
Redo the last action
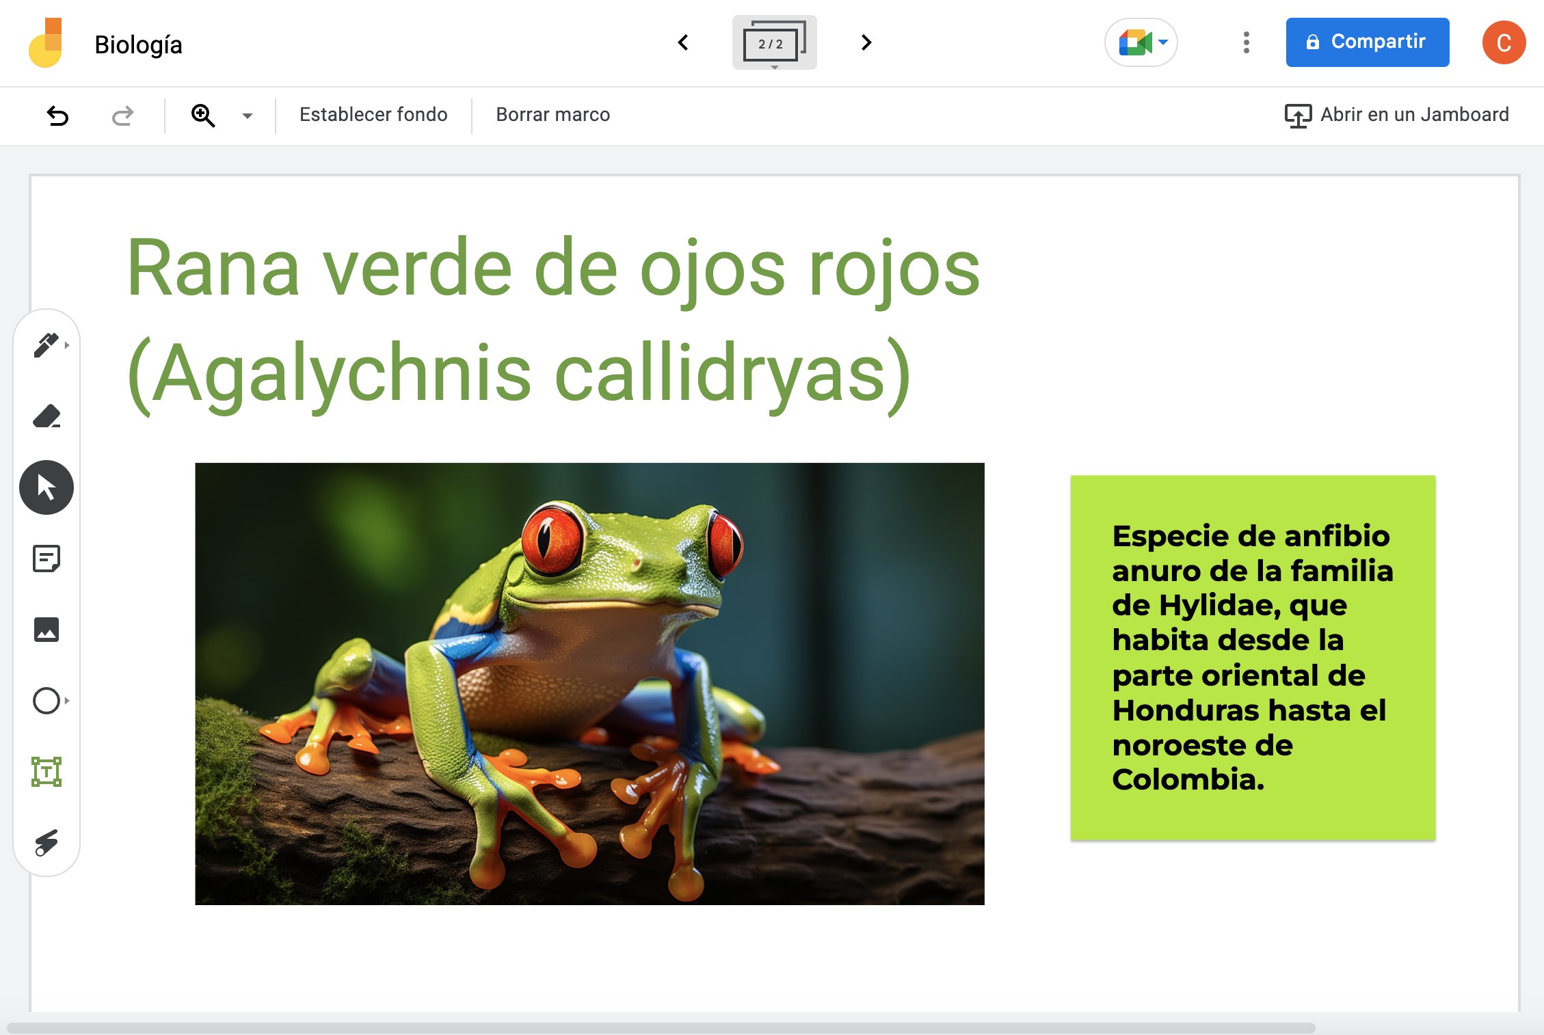(x=122, y=116)
